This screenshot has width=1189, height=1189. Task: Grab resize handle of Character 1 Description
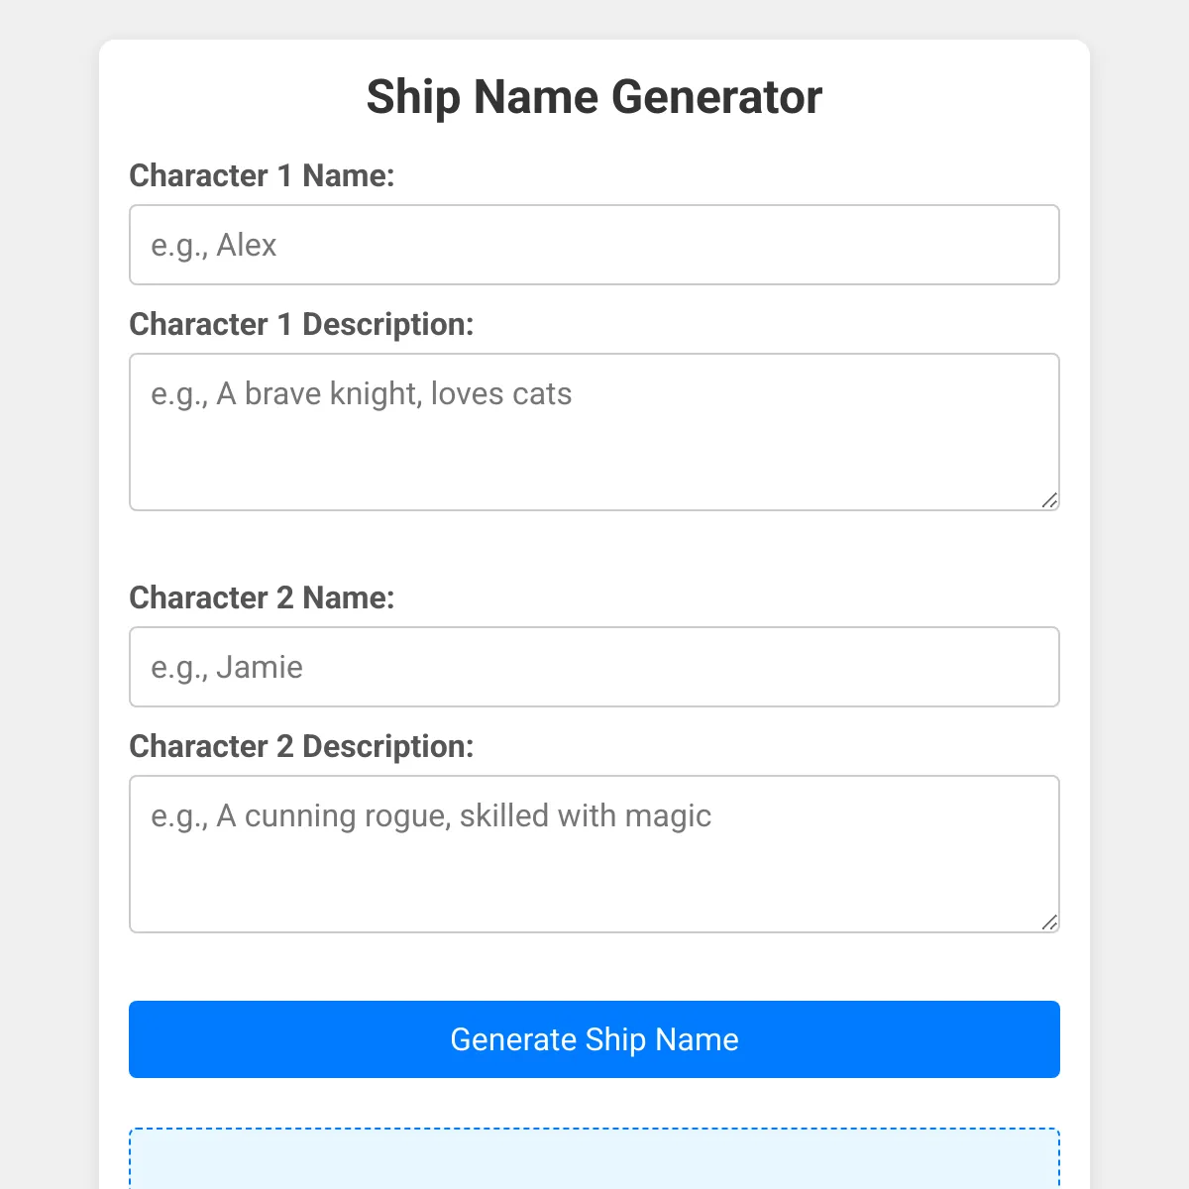[1050, 500]
